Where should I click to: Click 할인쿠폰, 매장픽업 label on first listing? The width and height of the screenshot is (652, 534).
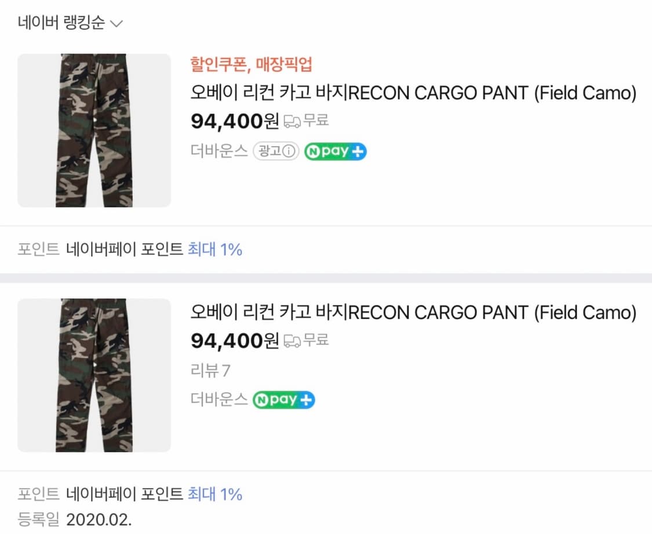pos(252,64)
